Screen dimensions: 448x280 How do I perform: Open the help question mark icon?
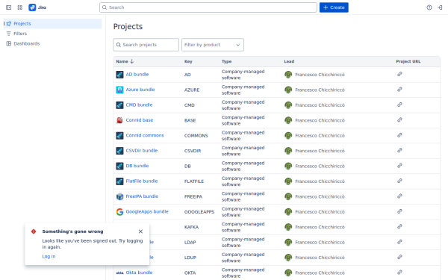click(x=429, y=7)
